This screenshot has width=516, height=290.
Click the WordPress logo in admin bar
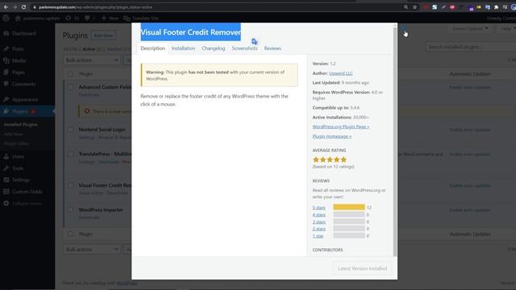[x=6, y=18]
